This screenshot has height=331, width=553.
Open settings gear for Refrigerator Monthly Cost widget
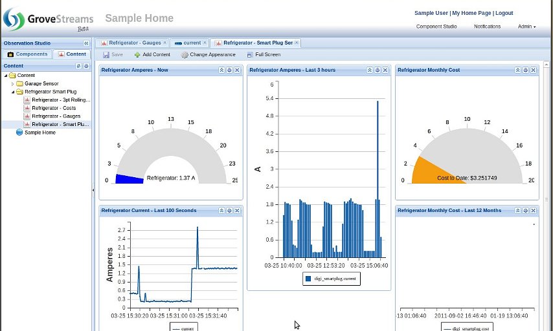click(x=525, y=70)
